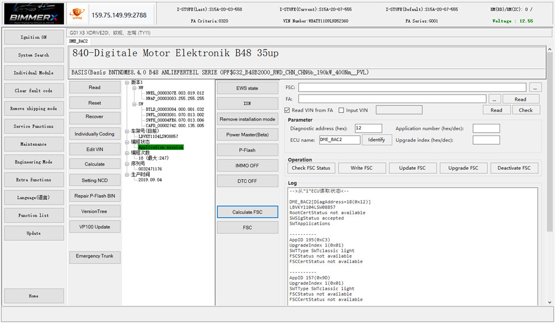Click Check FSC Status
This screenshot has width=555, height=323.
click(x=311, y=168)
